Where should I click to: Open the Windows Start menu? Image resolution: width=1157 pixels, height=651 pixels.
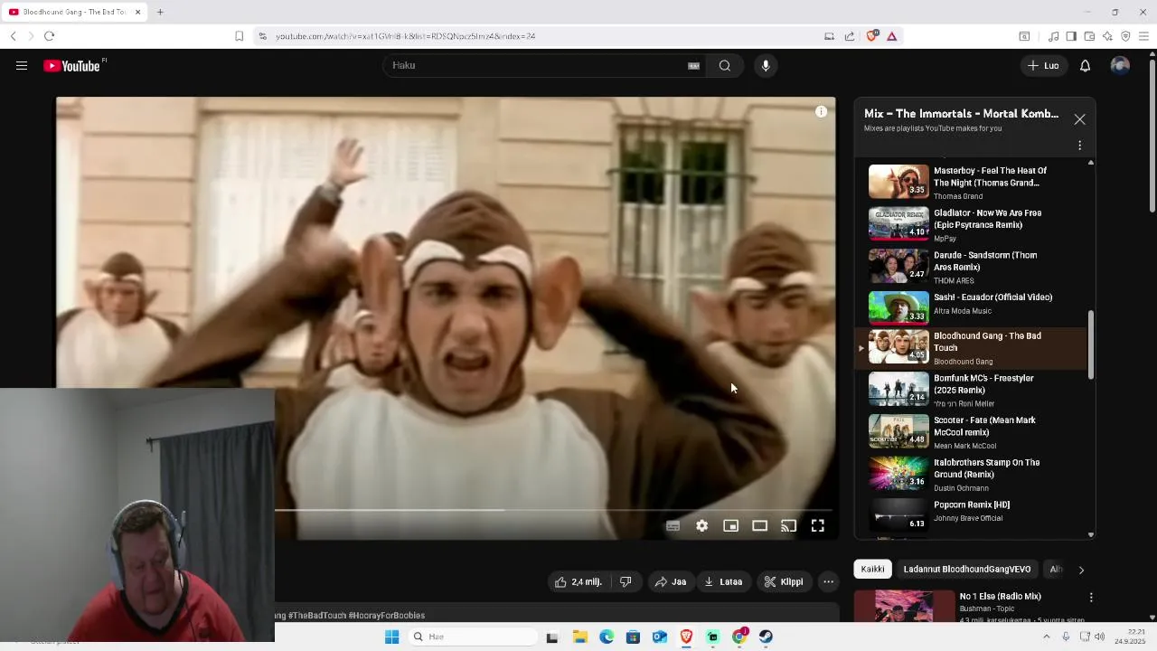pyautogui.click(x=391, y=637)
